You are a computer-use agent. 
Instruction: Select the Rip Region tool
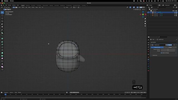click(x=2, y=69)
